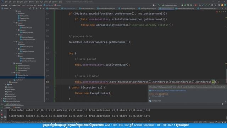Open the Navigate menu
The image size is (227, 128).
[20, 2]
